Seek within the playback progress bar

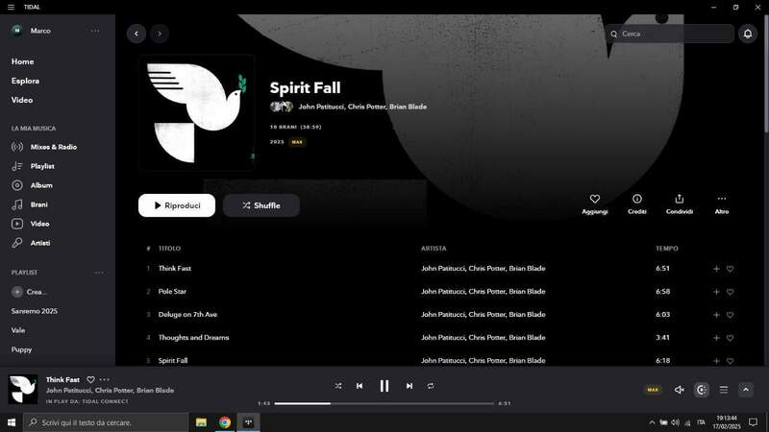tap(384, 403)
